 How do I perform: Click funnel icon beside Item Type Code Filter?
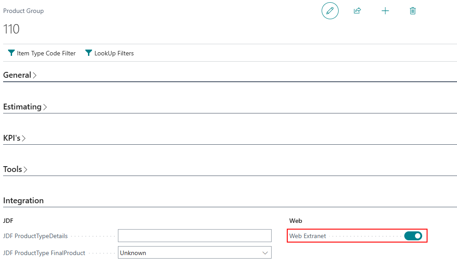pos(11,53)
